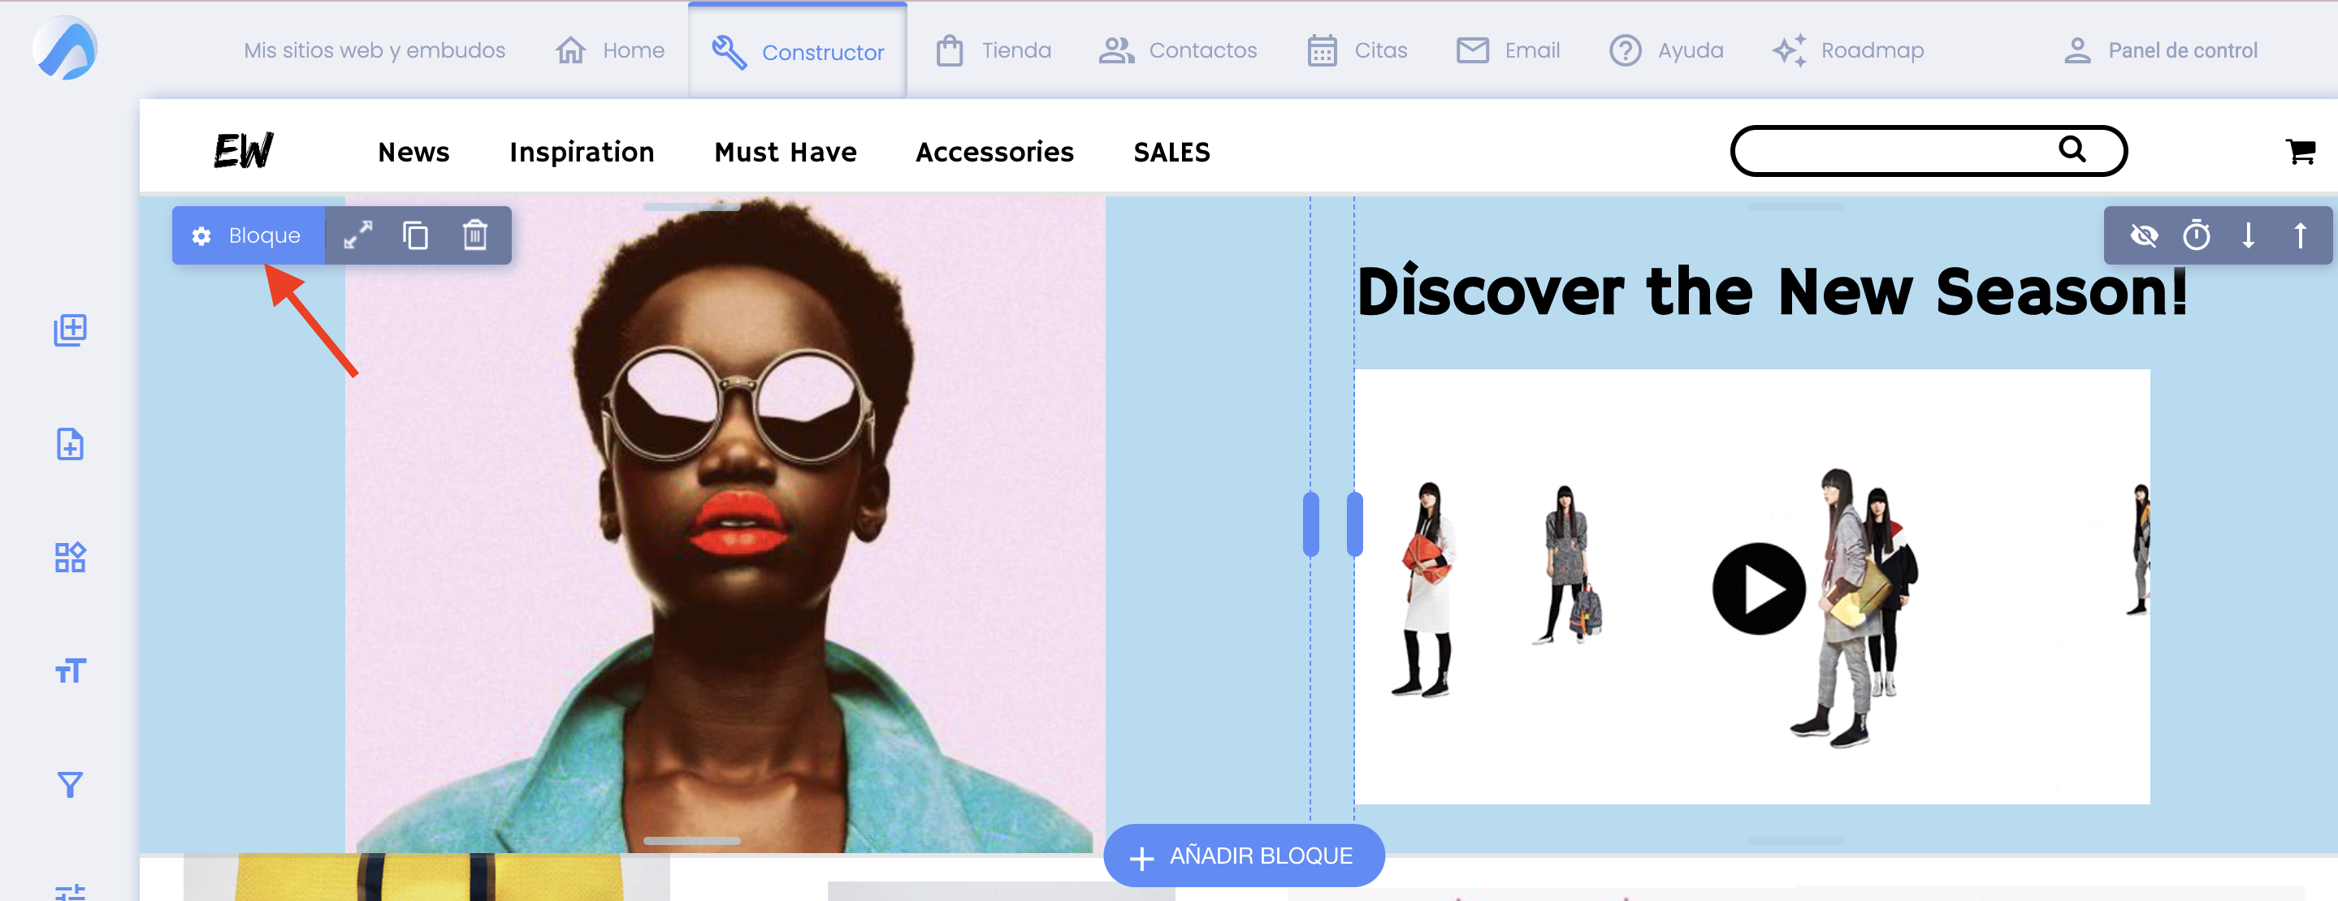Duplicate the block with copy icon
Viewport: 2338px width, 901px height.
[416, 235]
